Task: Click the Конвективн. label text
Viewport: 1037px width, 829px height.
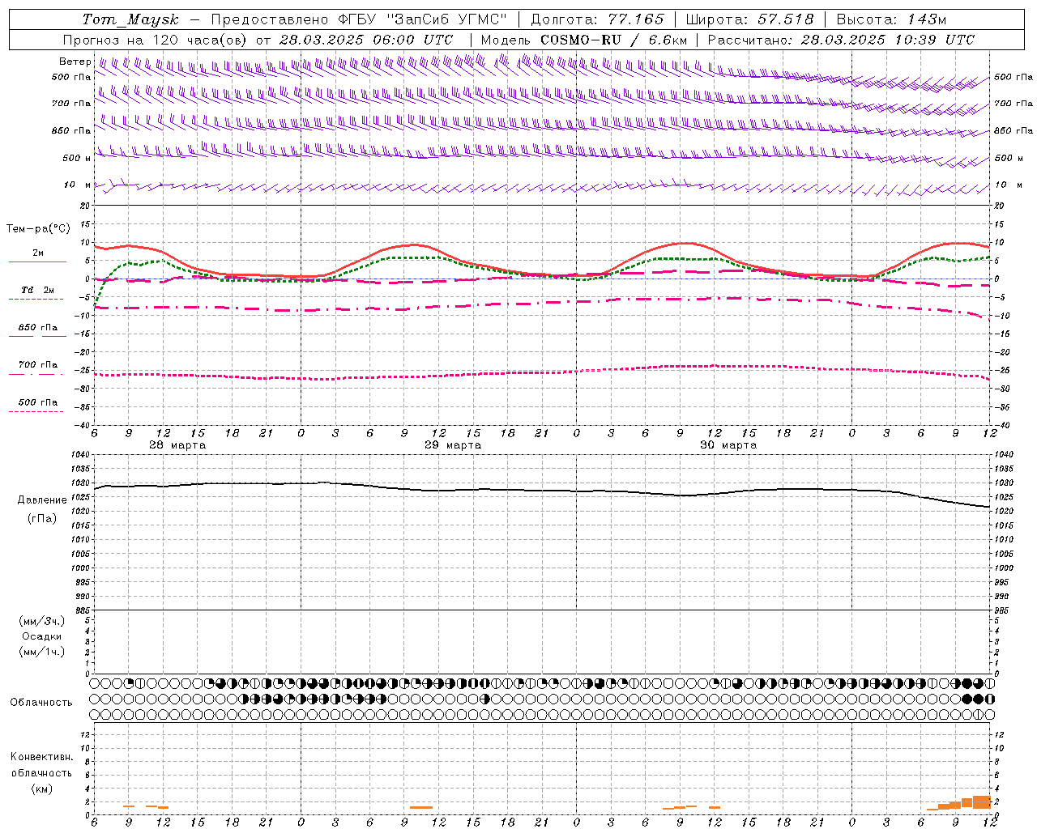Action: pyautogui.click(x=42, y=757)
